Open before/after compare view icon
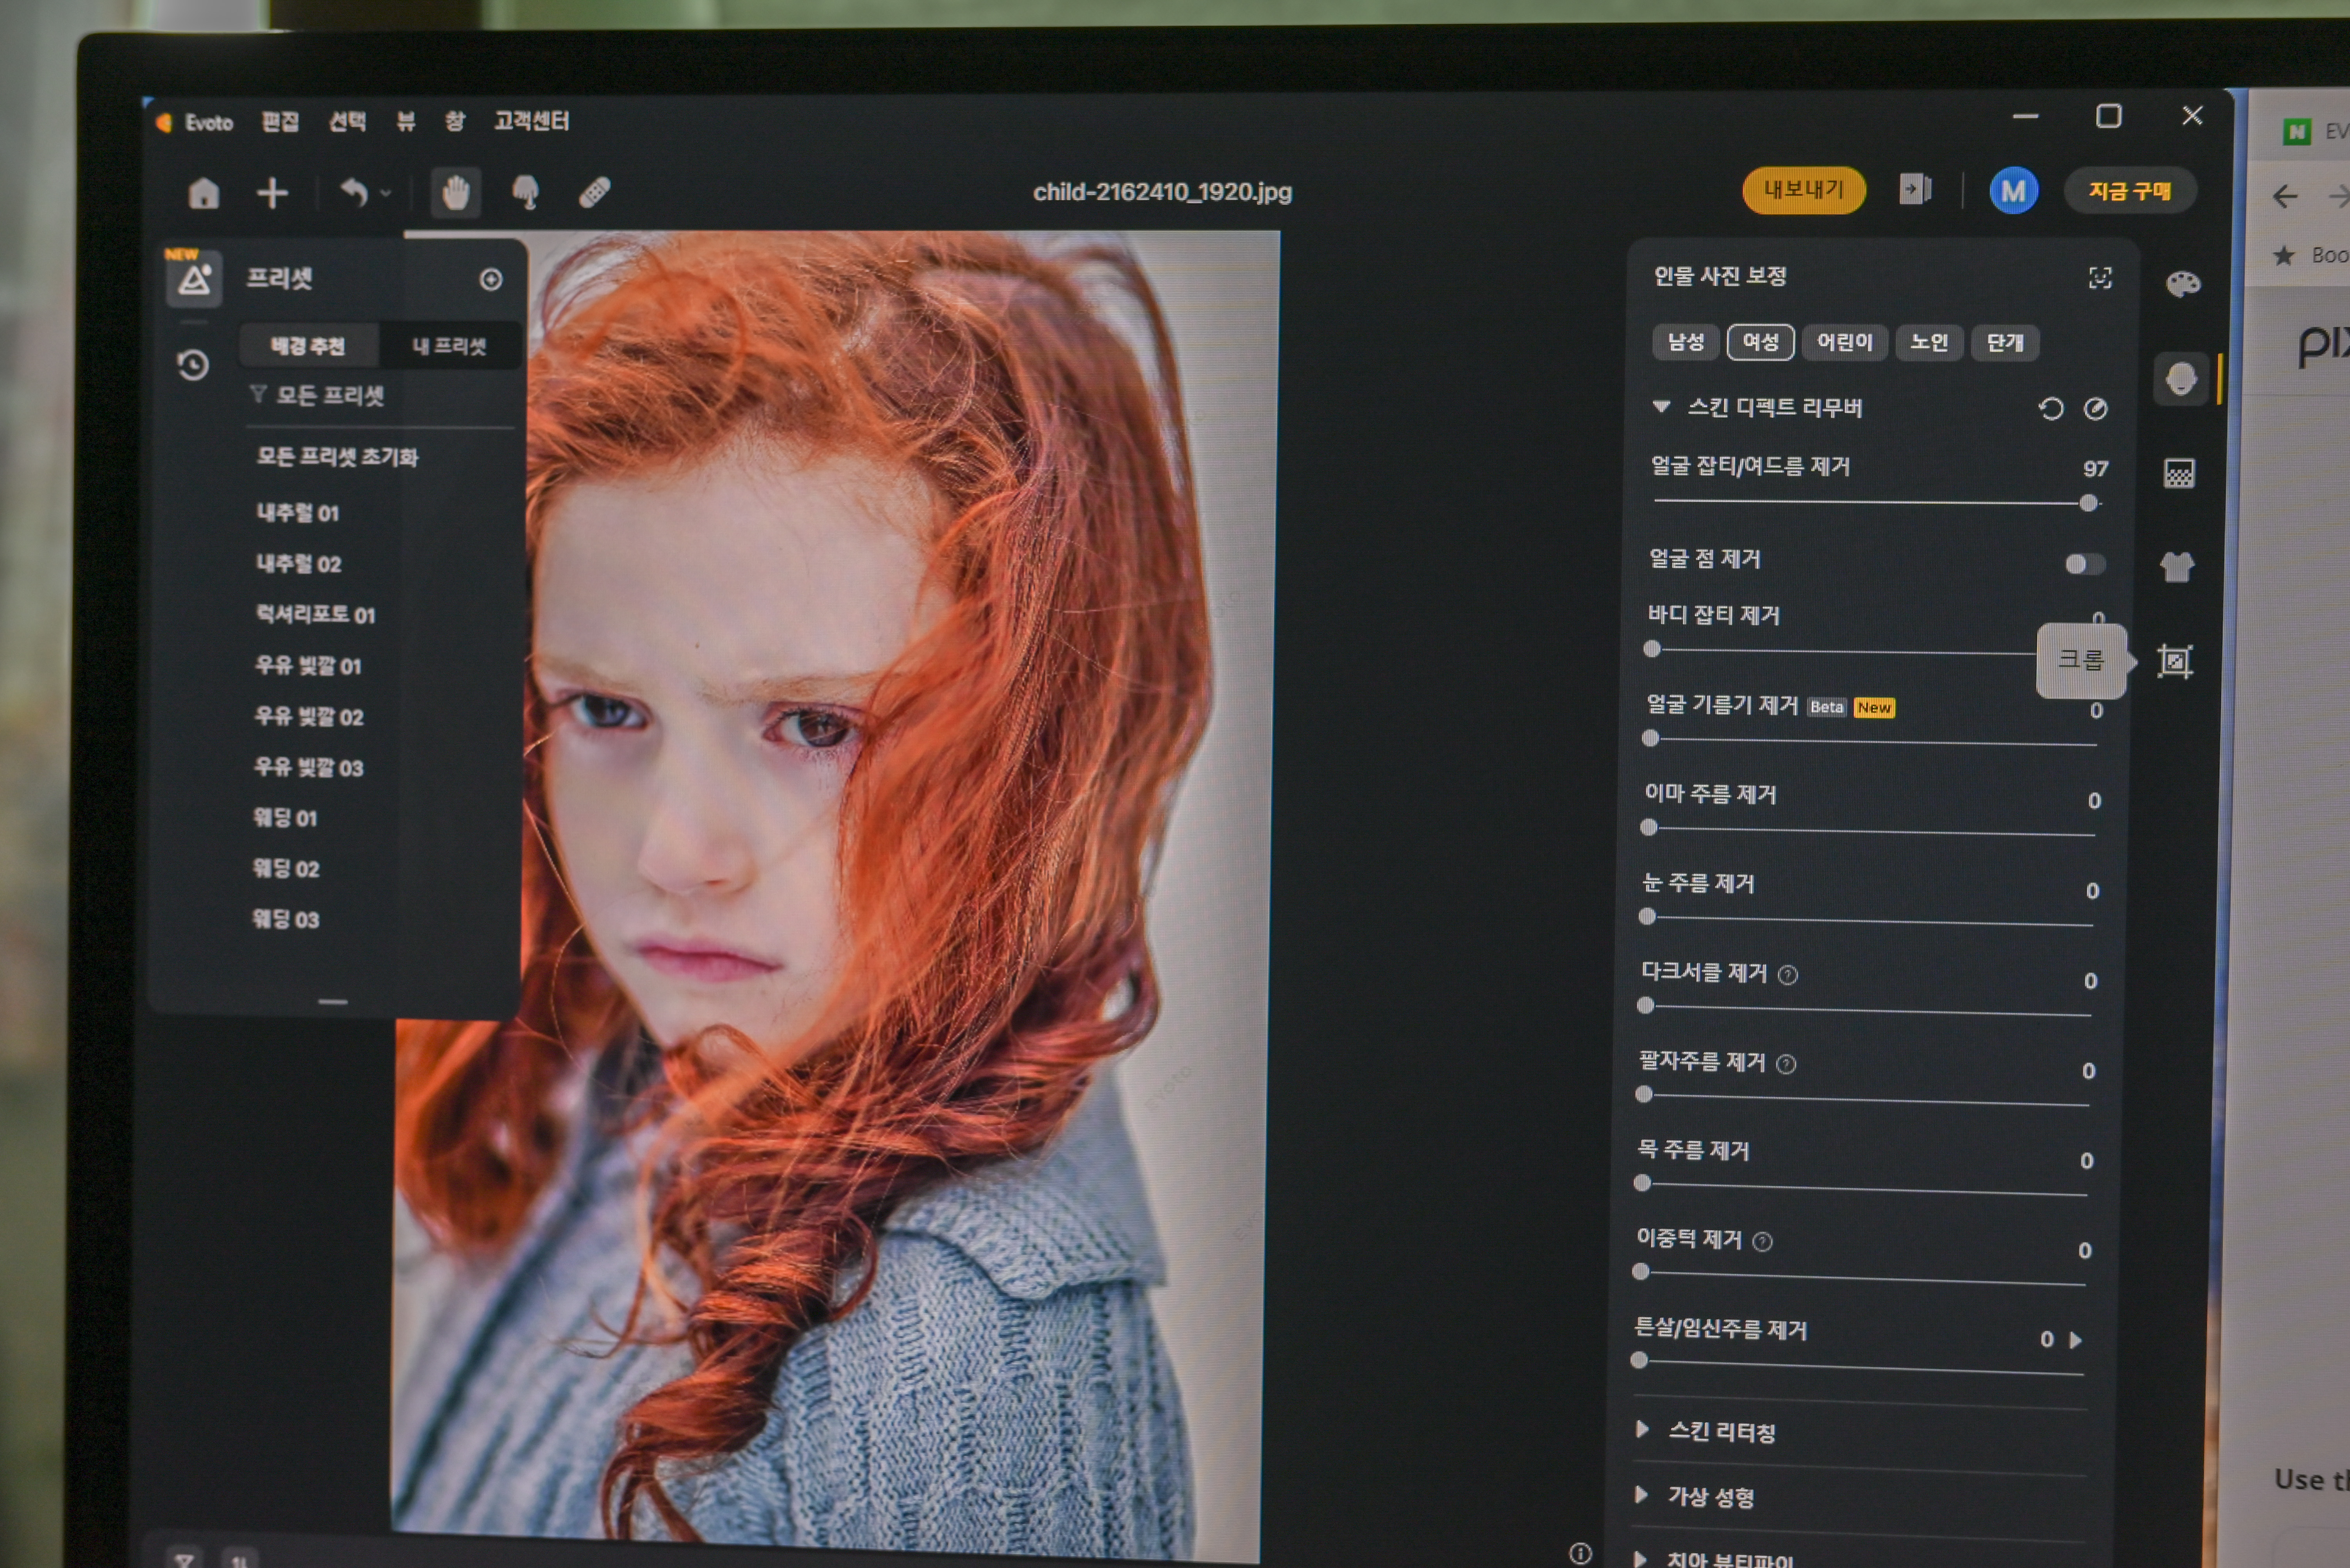 tap(1915, 189)
